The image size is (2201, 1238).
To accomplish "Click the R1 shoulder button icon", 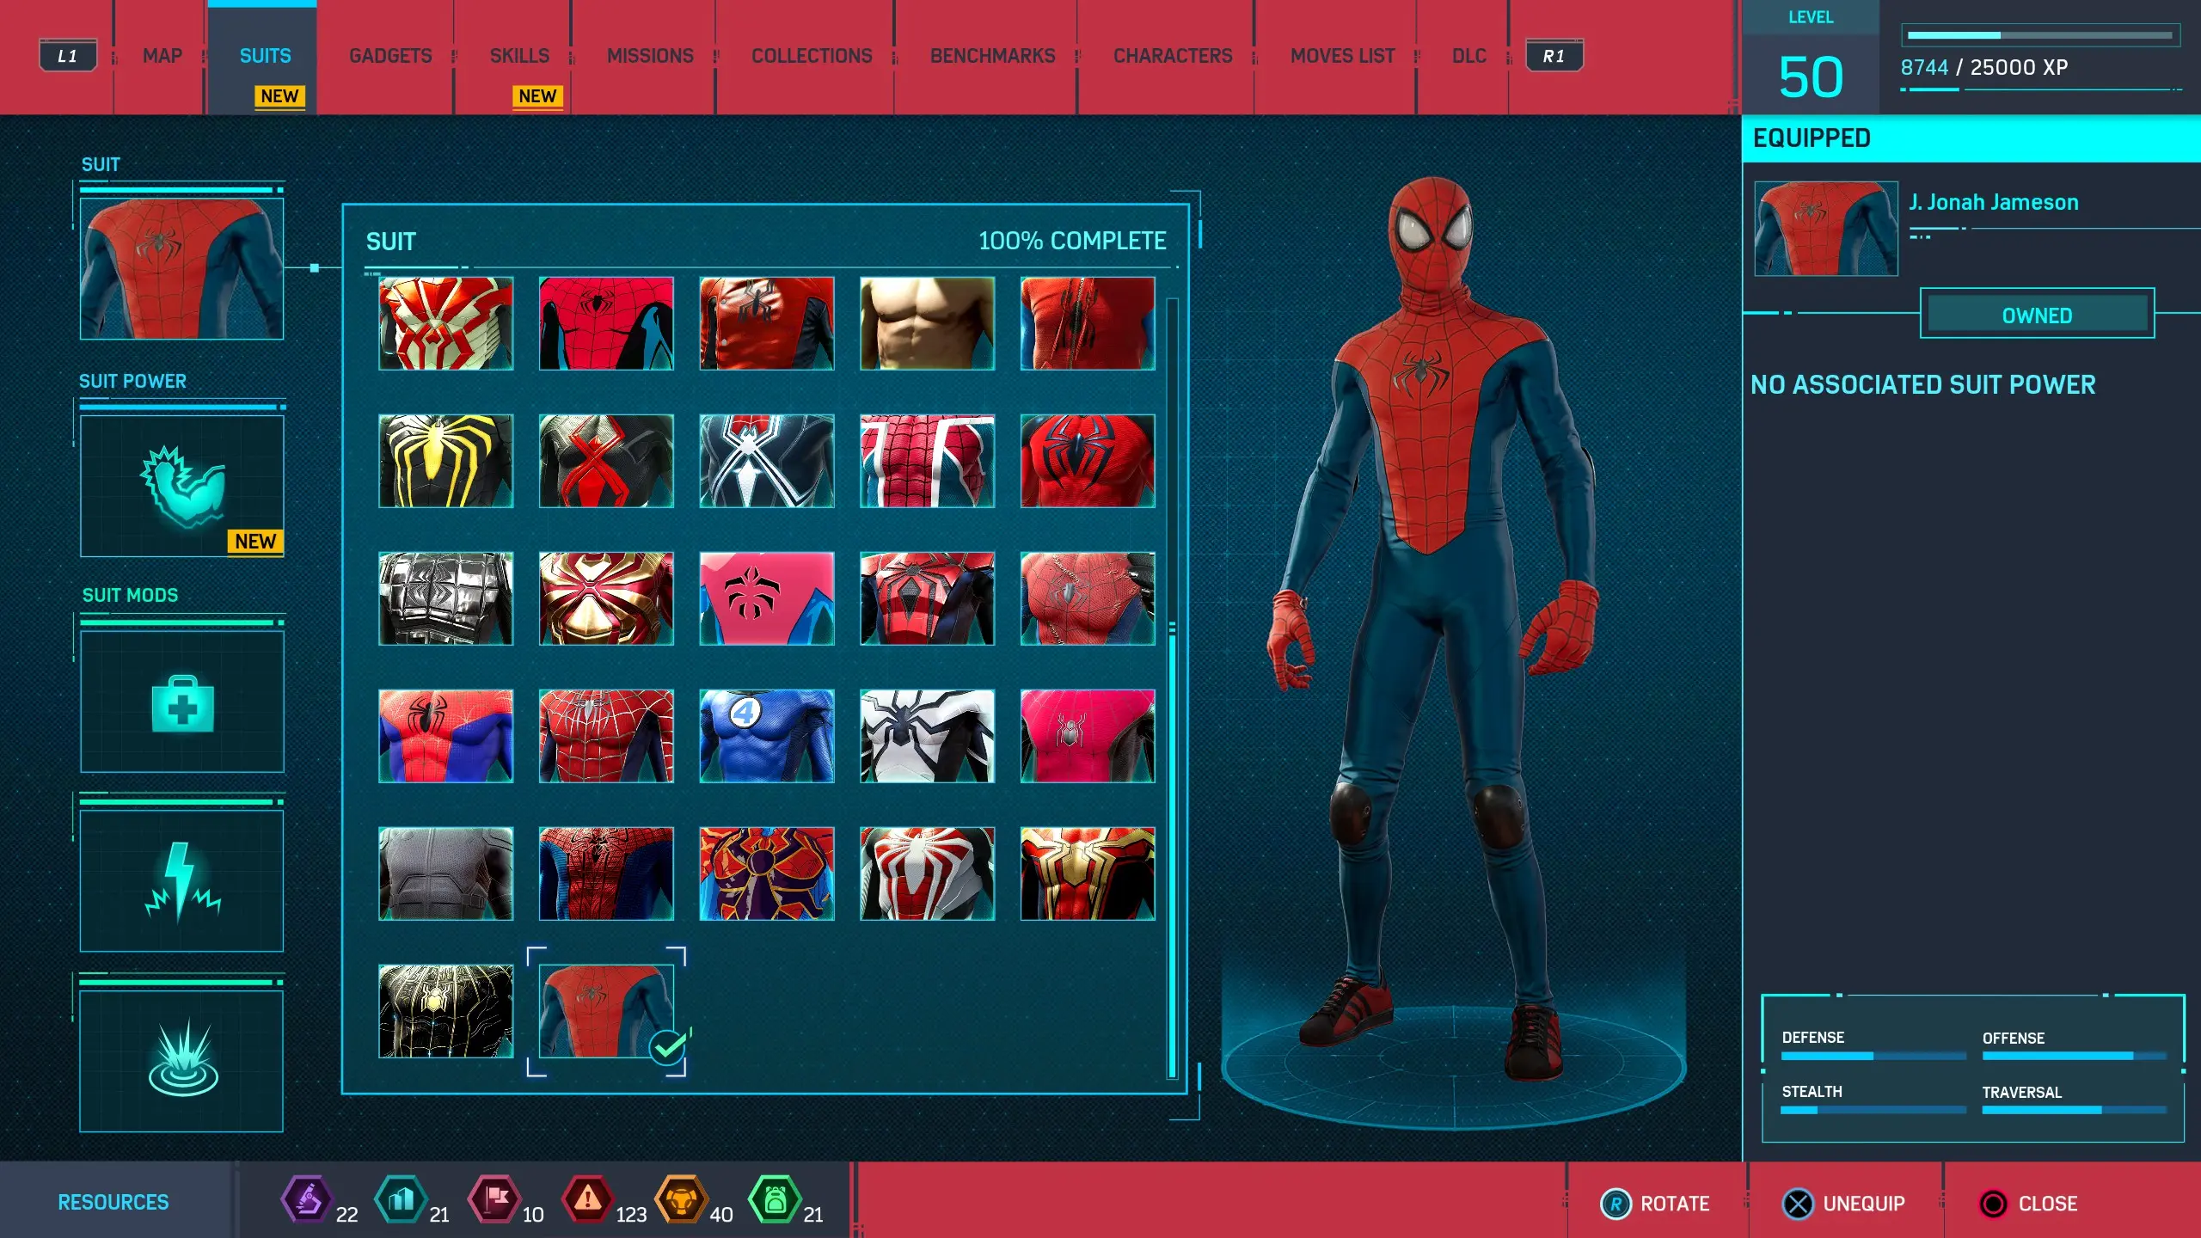I will coord(1554,56).
